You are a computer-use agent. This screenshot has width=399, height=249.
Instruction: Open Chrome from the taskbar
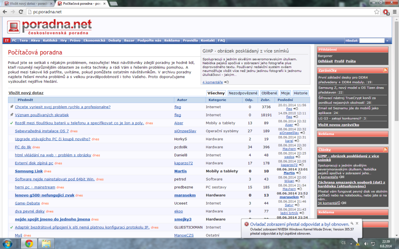coord(29,244)
